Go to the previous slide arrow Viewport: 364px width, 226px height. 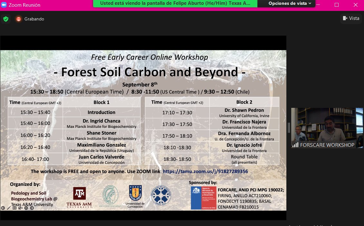(x=3, y=208)
